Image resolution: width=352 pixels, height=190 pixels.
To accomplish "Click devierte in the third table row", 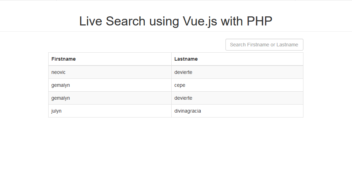I will tap(183, 98).
